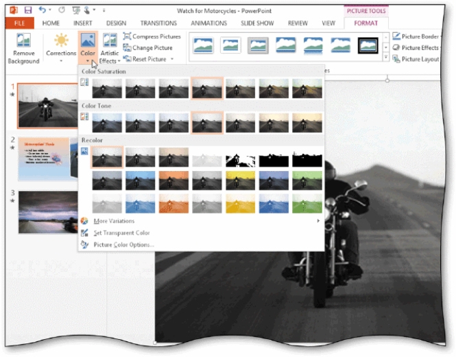Click the Change Picture icon

pyautogui.click(x=128, y=47)
